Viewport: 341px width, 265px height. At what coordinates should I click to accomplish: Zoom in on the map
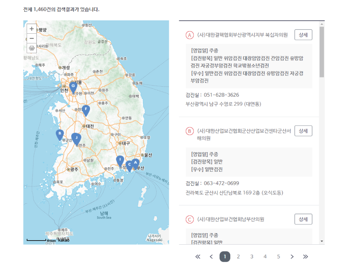[x=31, y=28]
